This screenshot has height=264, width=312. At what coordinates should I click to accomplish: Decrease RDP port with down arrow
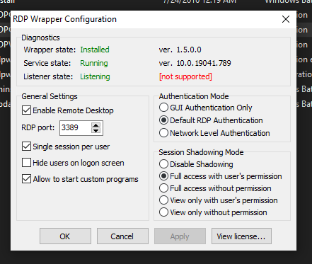click(96, 131)
